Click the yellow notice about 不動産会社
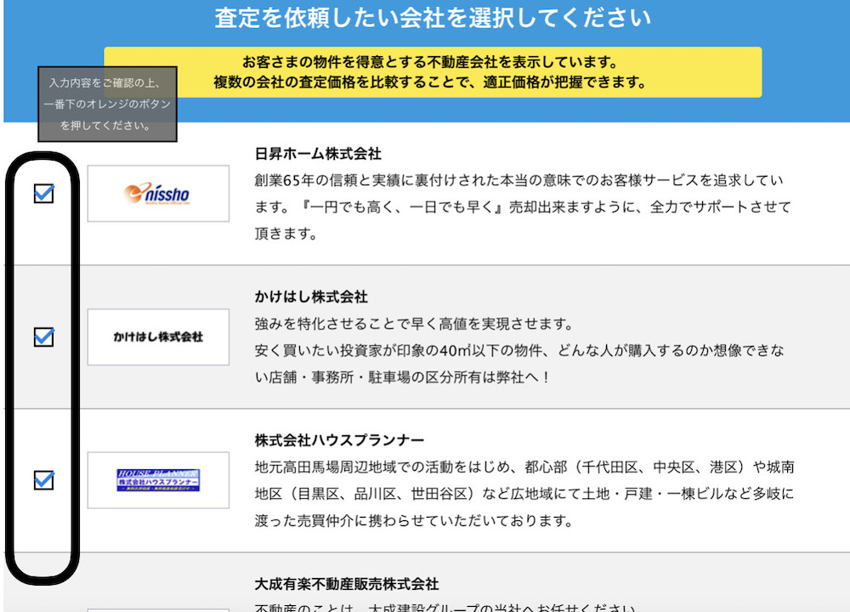 click(433, 72)
